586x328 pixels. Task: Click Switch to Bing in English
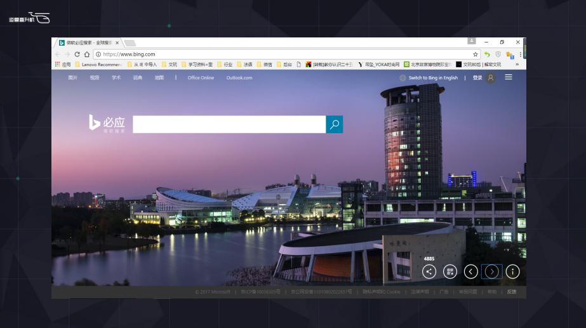[x=433, y=77]
